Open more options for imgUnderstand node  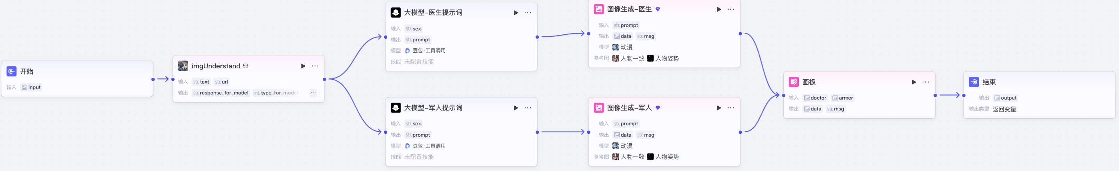tap(315, 66)
